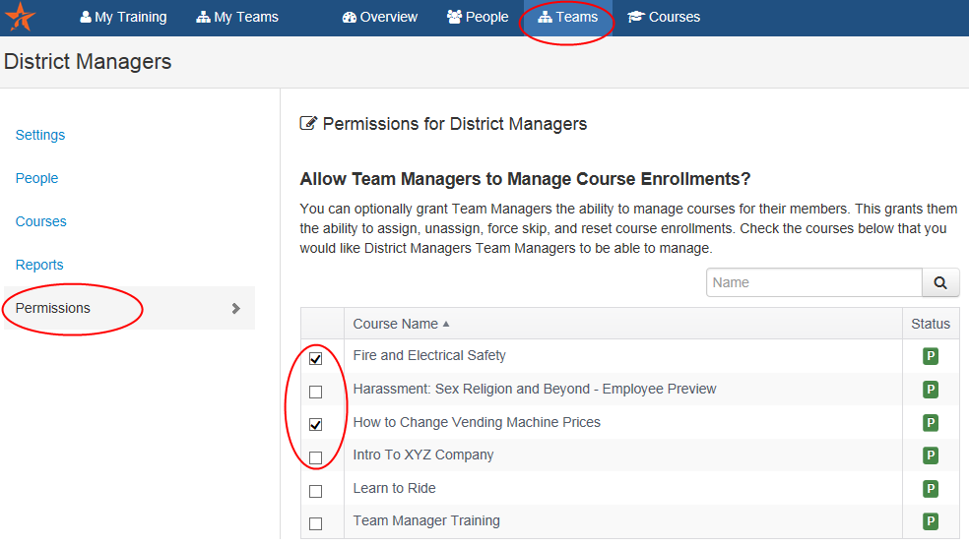Click the status badge for Team Manager Training
The image size is (969, 546).
pos(931,521)
